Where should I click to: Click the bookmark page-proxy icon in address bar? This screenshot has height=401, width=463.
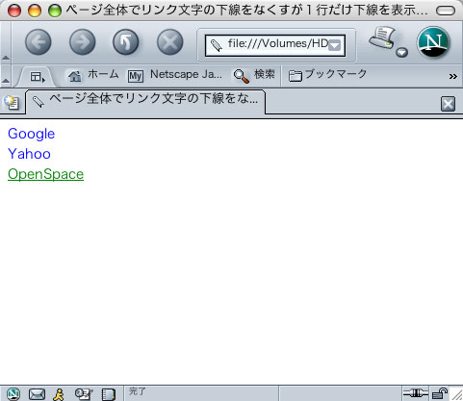216,45
